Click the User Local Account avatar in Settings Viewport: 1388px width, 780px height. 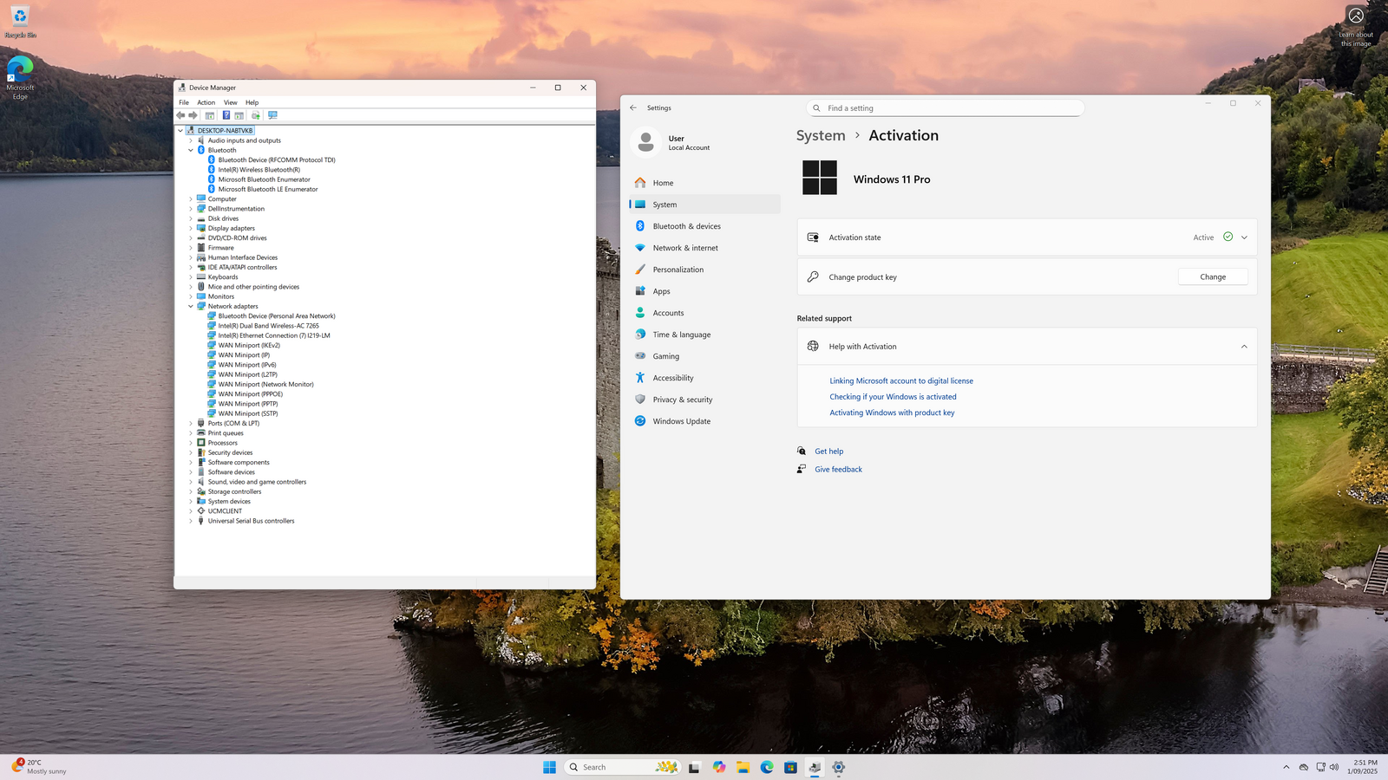coord(645,143)
